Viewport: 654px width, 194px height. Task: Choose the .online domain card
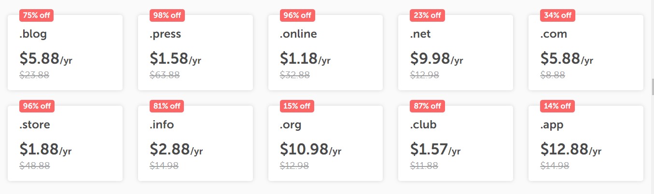325,53
